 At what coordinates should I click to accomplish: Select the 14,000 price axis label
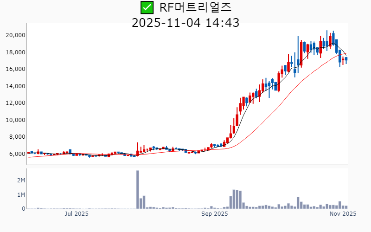16,86
